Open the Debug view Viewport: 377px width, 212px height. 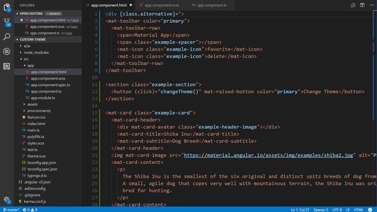coord(6,51)
